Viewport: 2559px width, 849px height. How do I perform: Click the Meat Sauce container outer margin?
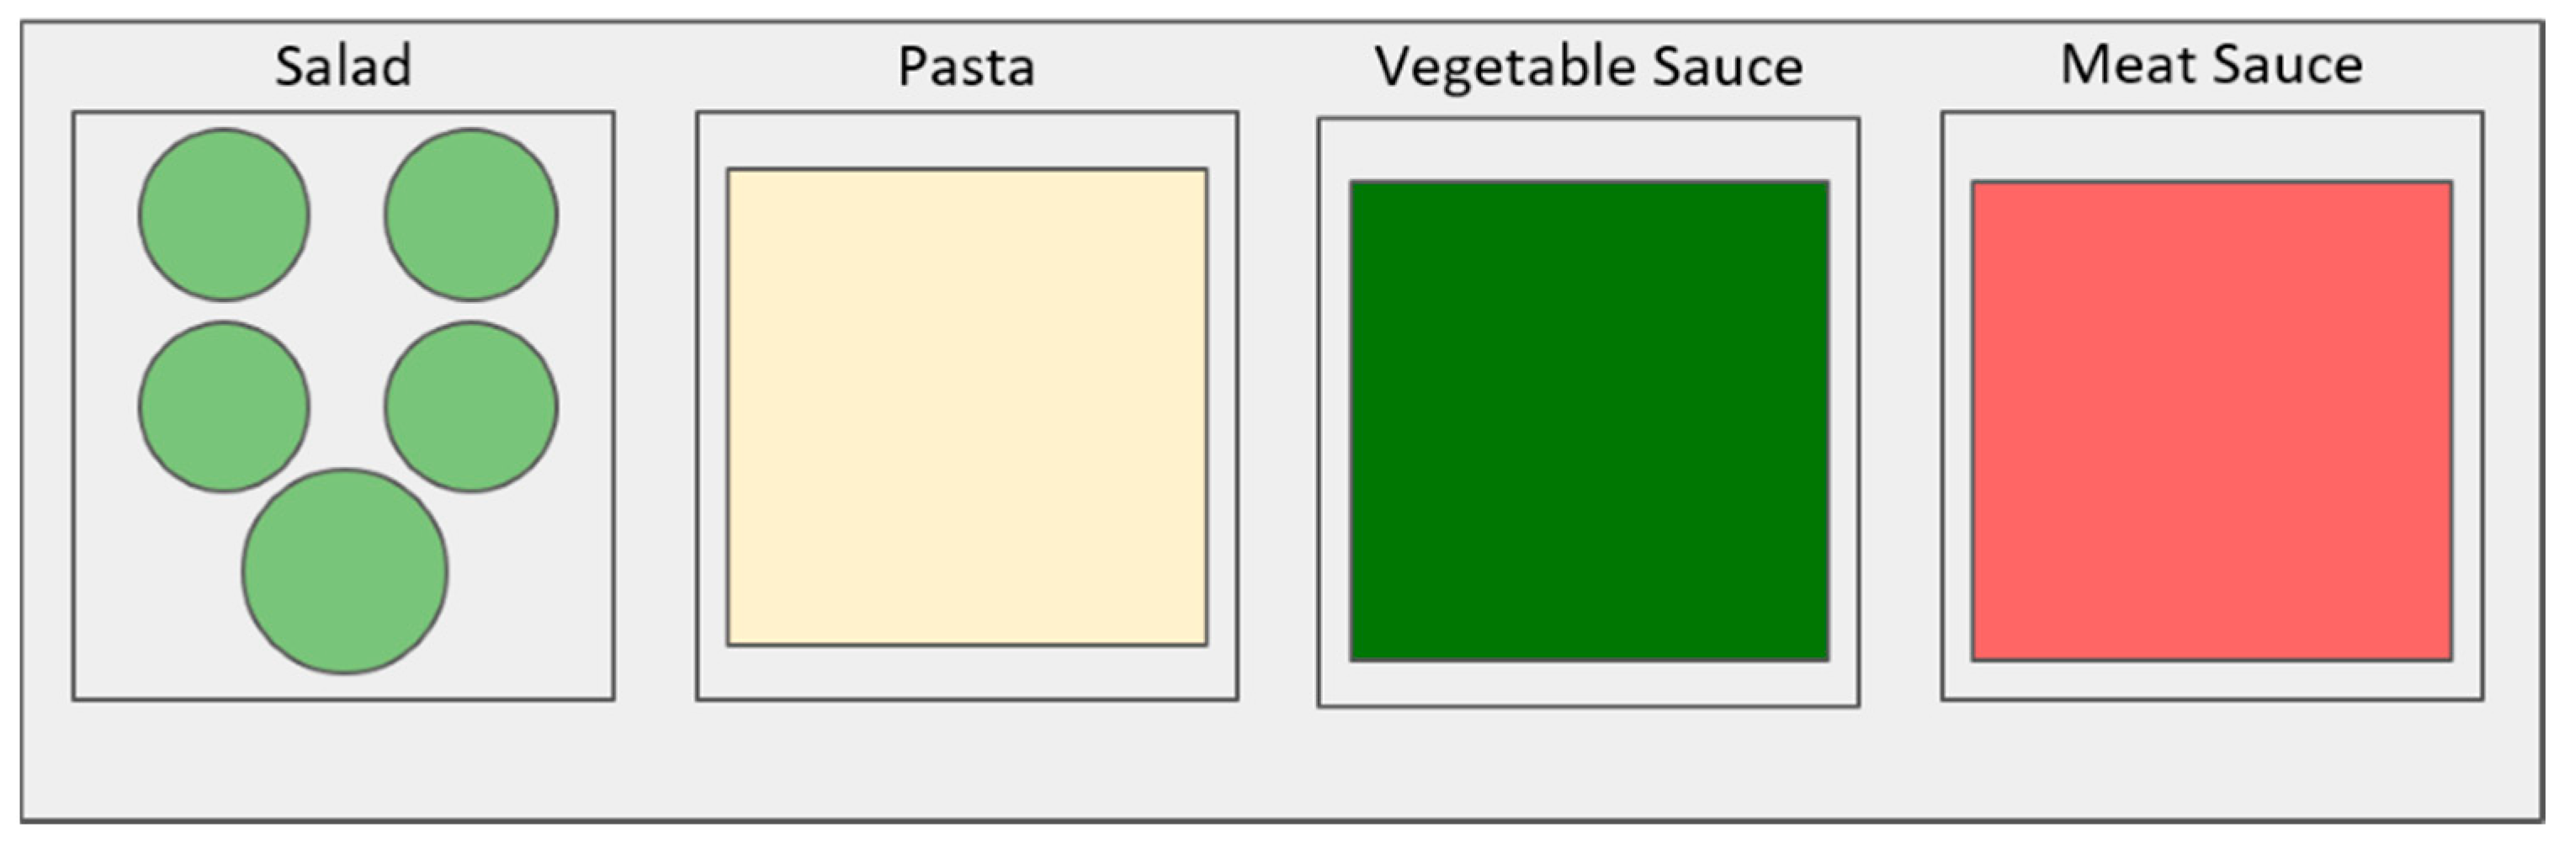click(2211, 682)
